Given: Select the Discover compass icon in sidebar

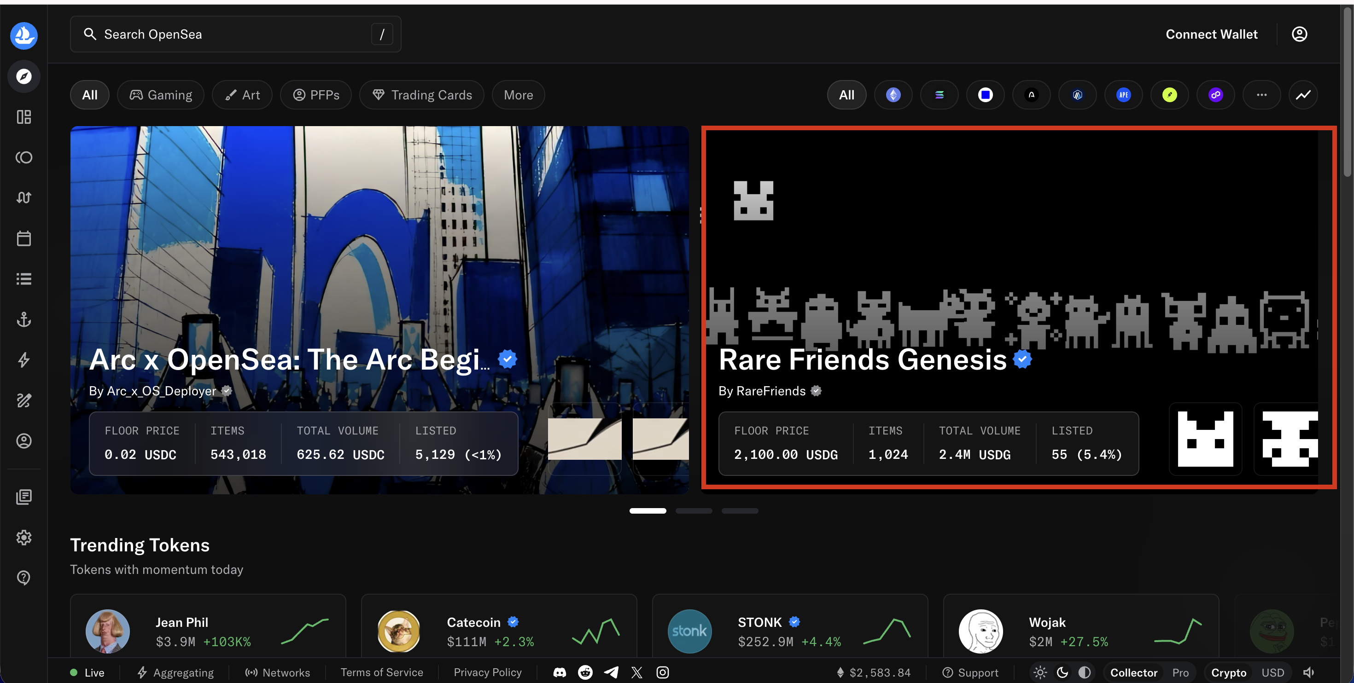Looking at the screenshot, I should click(x=23, y=77).
